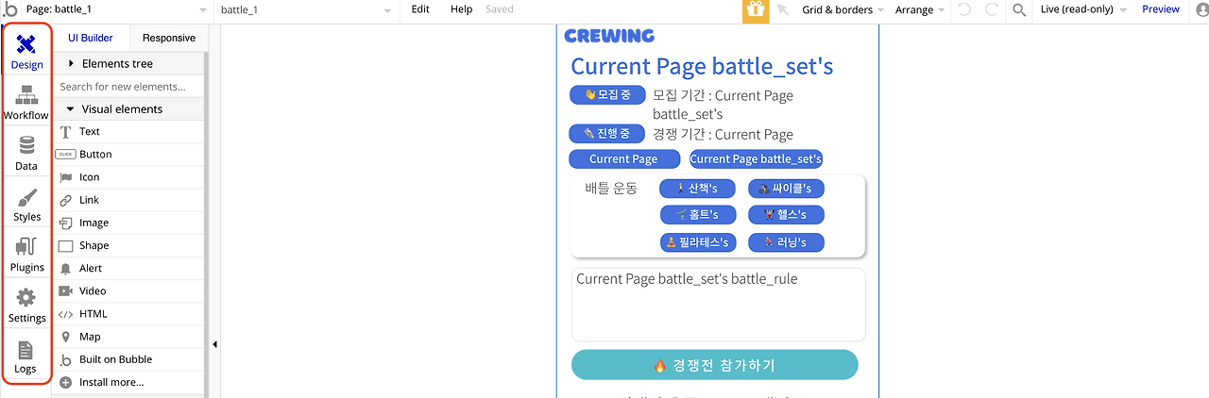Open the Arrange dropdown

click(920, 9)
